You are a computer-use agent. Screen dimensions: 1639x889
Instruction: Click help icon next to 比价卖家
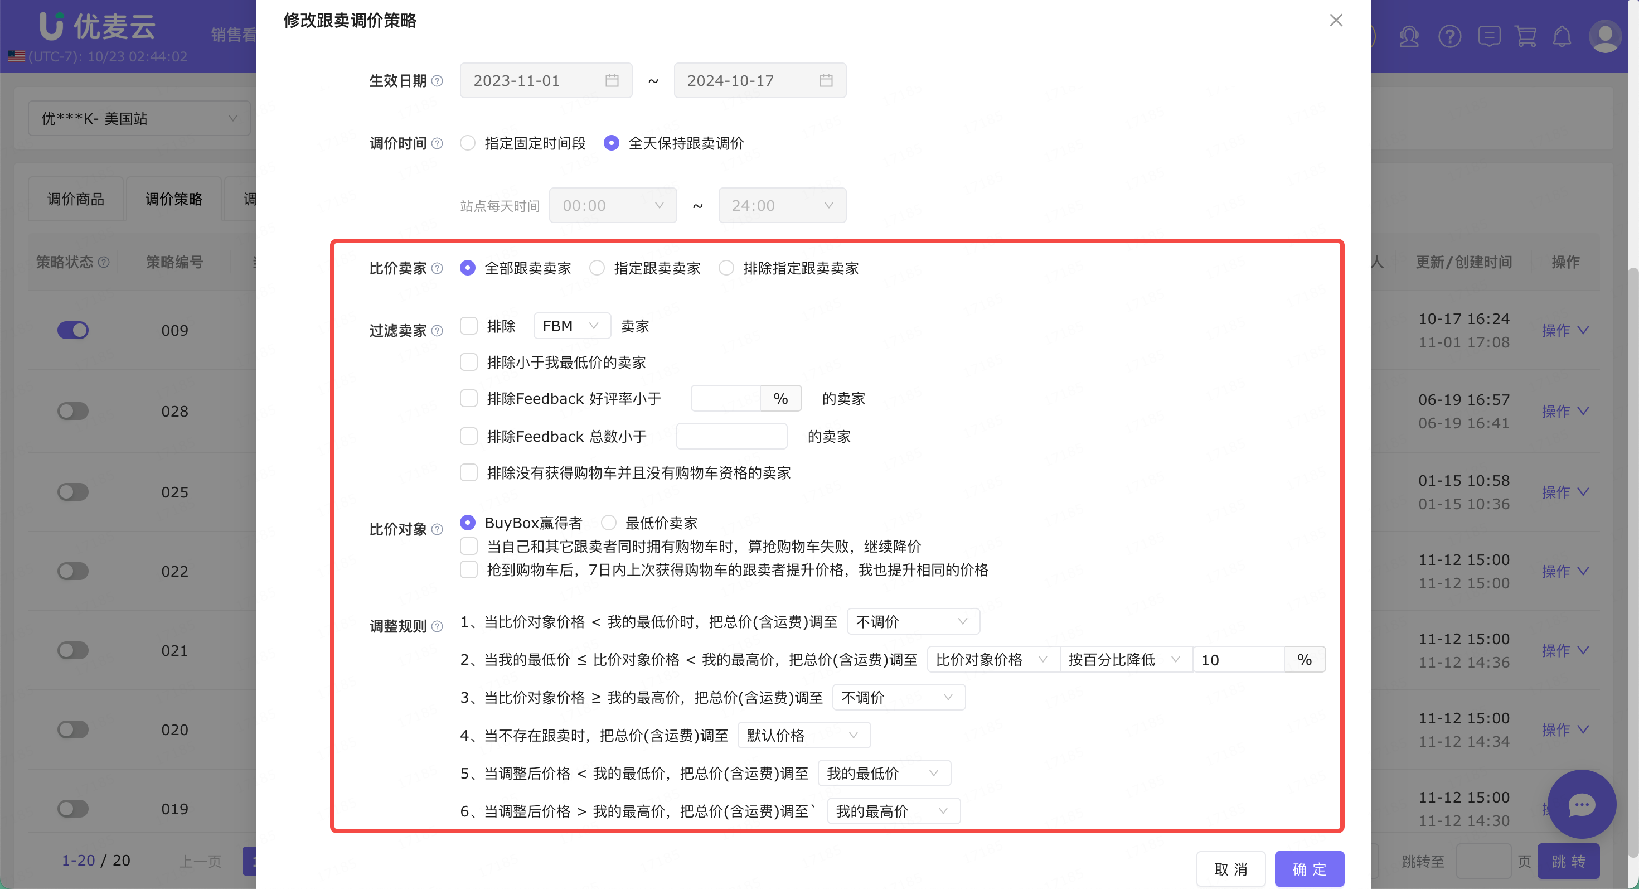tap(437, 269)
